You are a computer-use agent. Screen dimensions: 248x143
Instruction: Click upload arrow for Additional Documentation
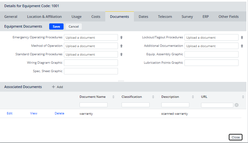[242, 46]
